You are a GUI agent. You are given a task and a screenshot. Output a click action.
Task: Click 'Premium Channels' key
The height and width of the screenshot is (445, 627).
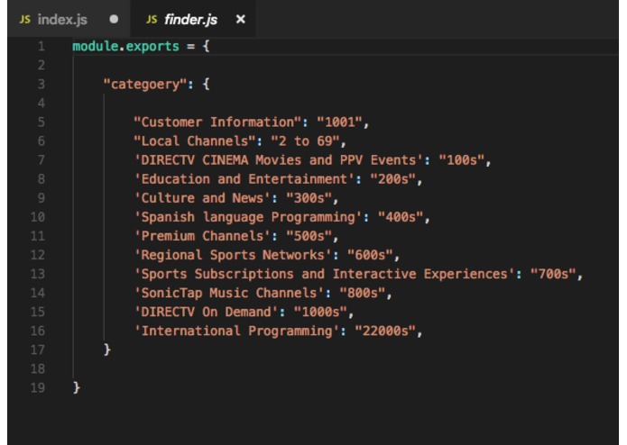(x=202, y=236)
